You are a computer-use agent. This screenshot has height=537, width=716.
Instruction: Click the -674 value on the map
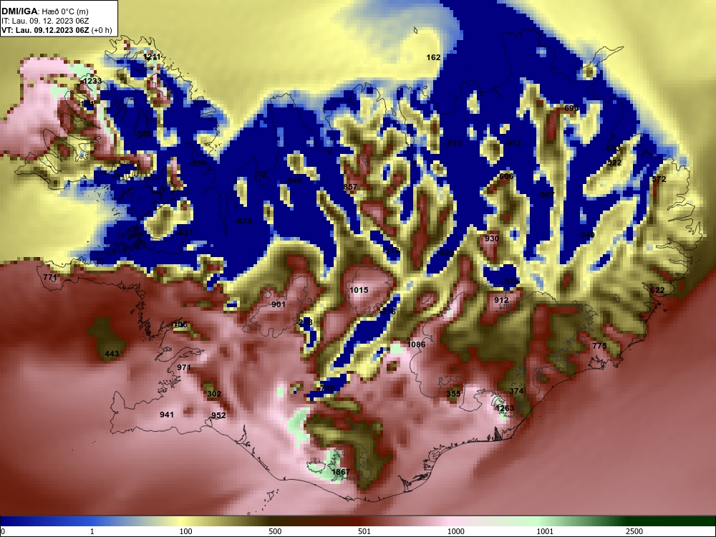[x=244, y=221]
